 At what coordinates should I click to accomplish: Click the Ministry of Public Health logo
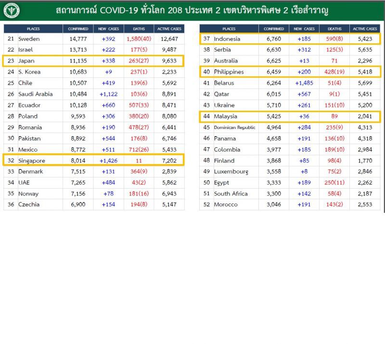(12, 11)
